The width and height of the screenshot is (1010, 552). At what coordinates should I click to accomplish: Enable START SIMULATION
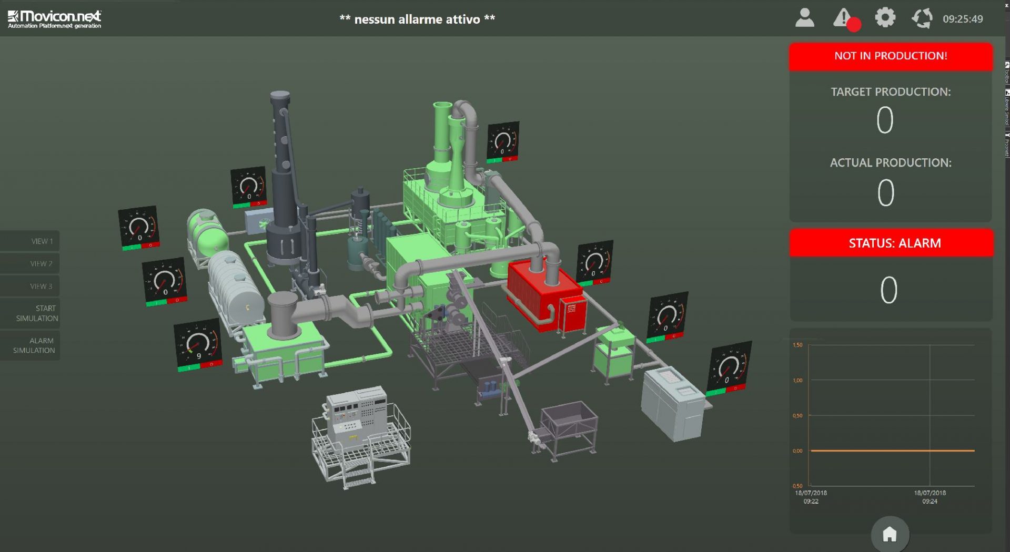[x=30, y=313]
